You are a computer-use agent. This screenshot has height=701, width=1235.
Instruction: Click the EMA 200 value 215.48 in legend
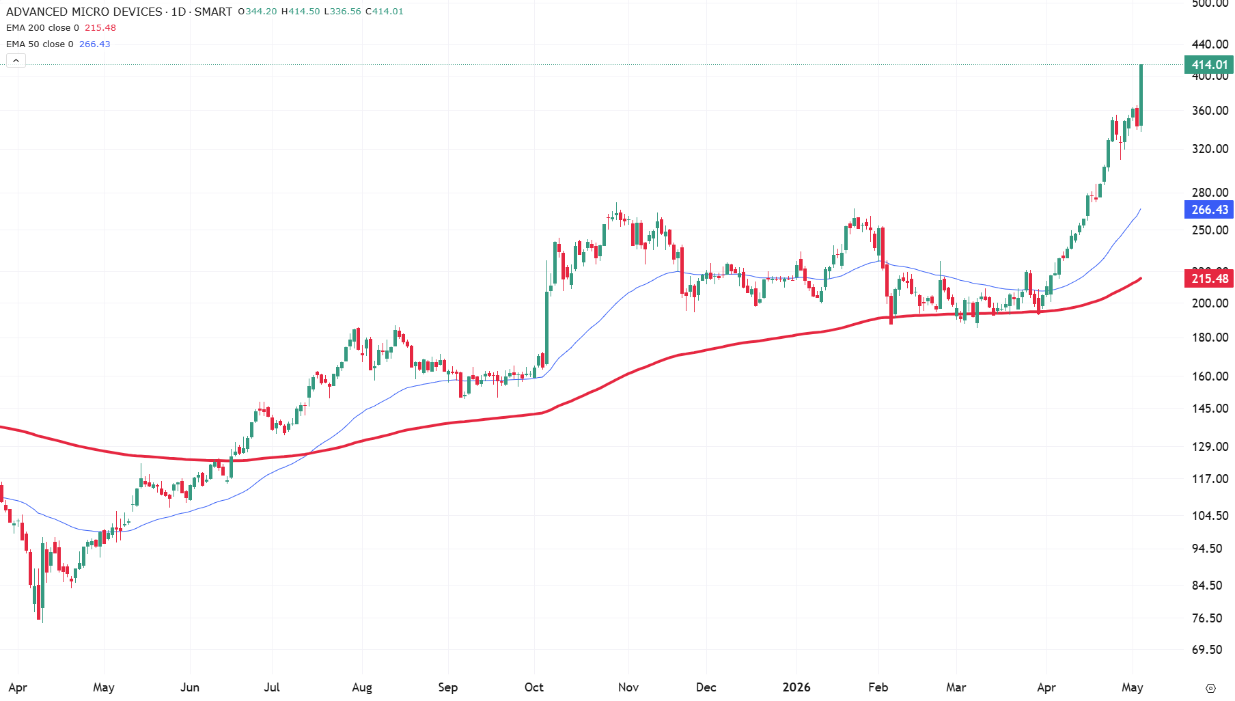click(x=100, y=28)
